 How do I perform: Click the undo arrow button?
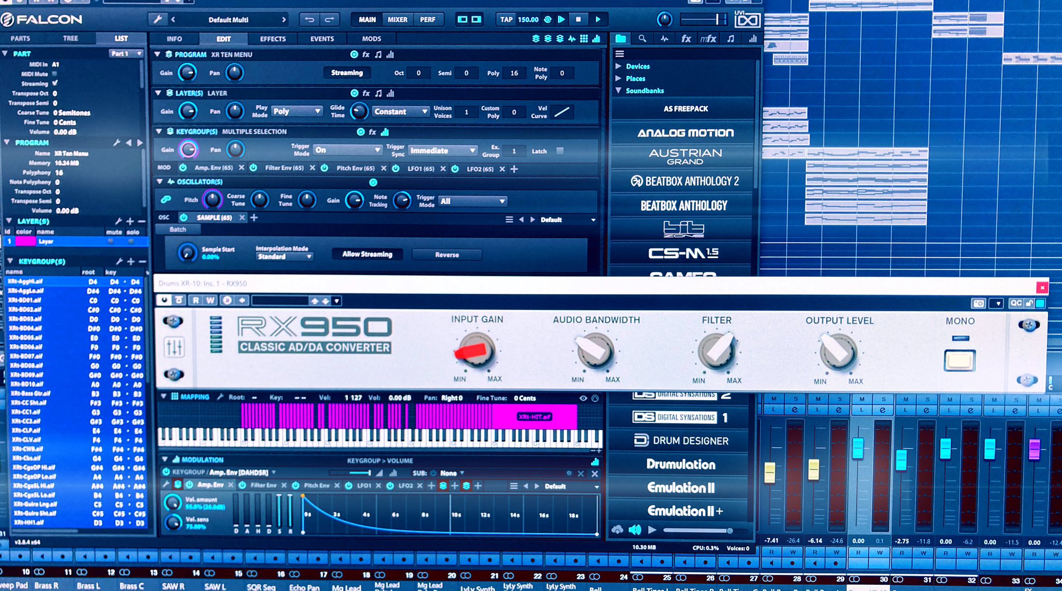click(x=310, y=20)
